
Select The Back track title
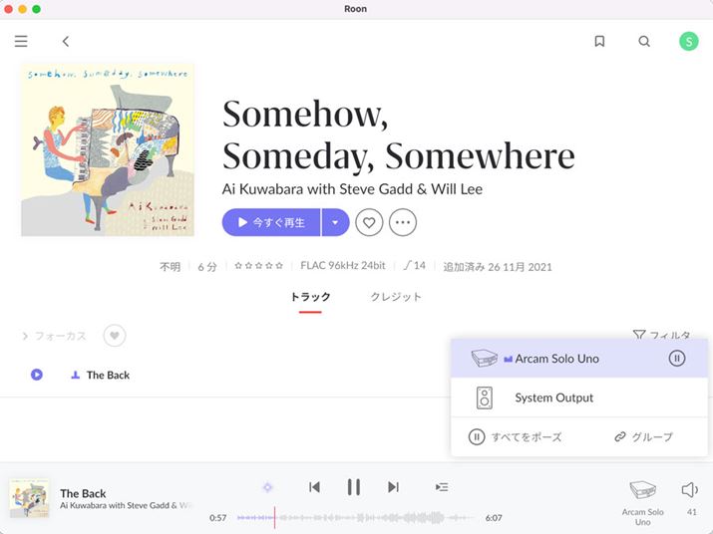[x=109, y=375]
